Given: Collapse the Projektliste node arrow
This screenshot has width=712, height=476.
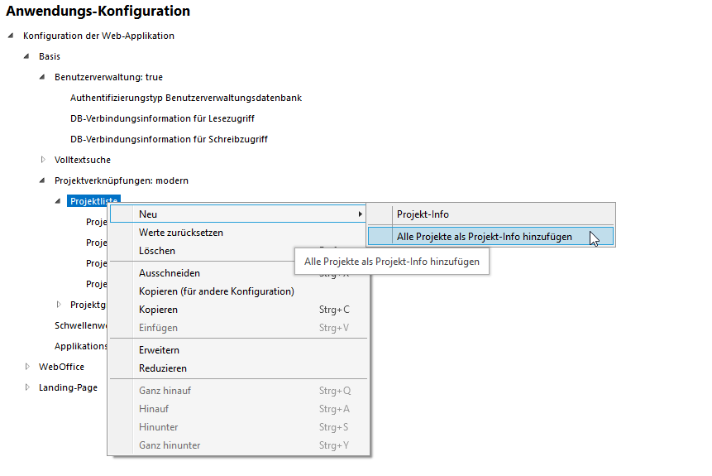Looking at the screenshot, I should (58, 200).
